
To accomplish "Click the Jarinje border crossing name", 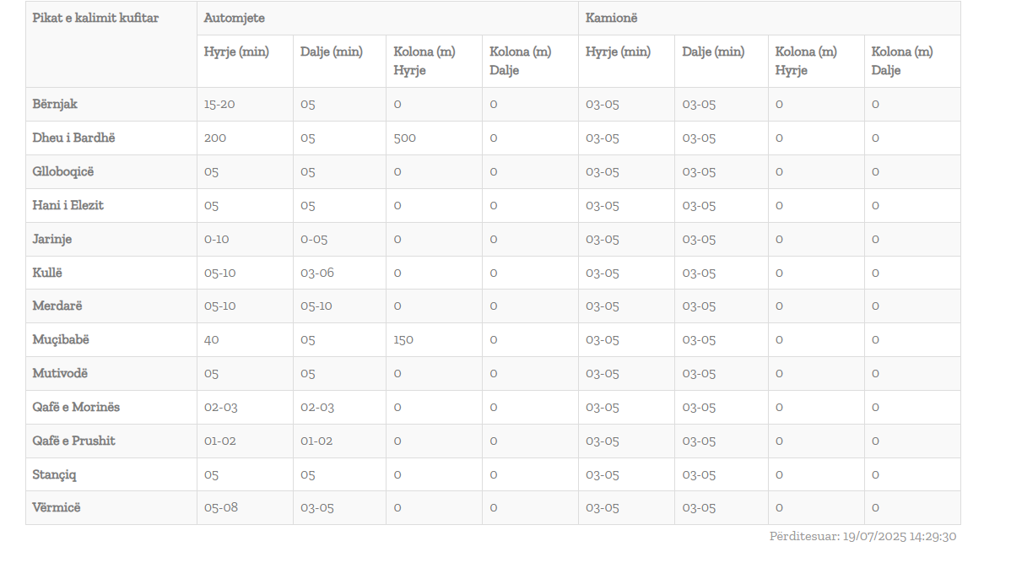I will [x=52, y=239].
